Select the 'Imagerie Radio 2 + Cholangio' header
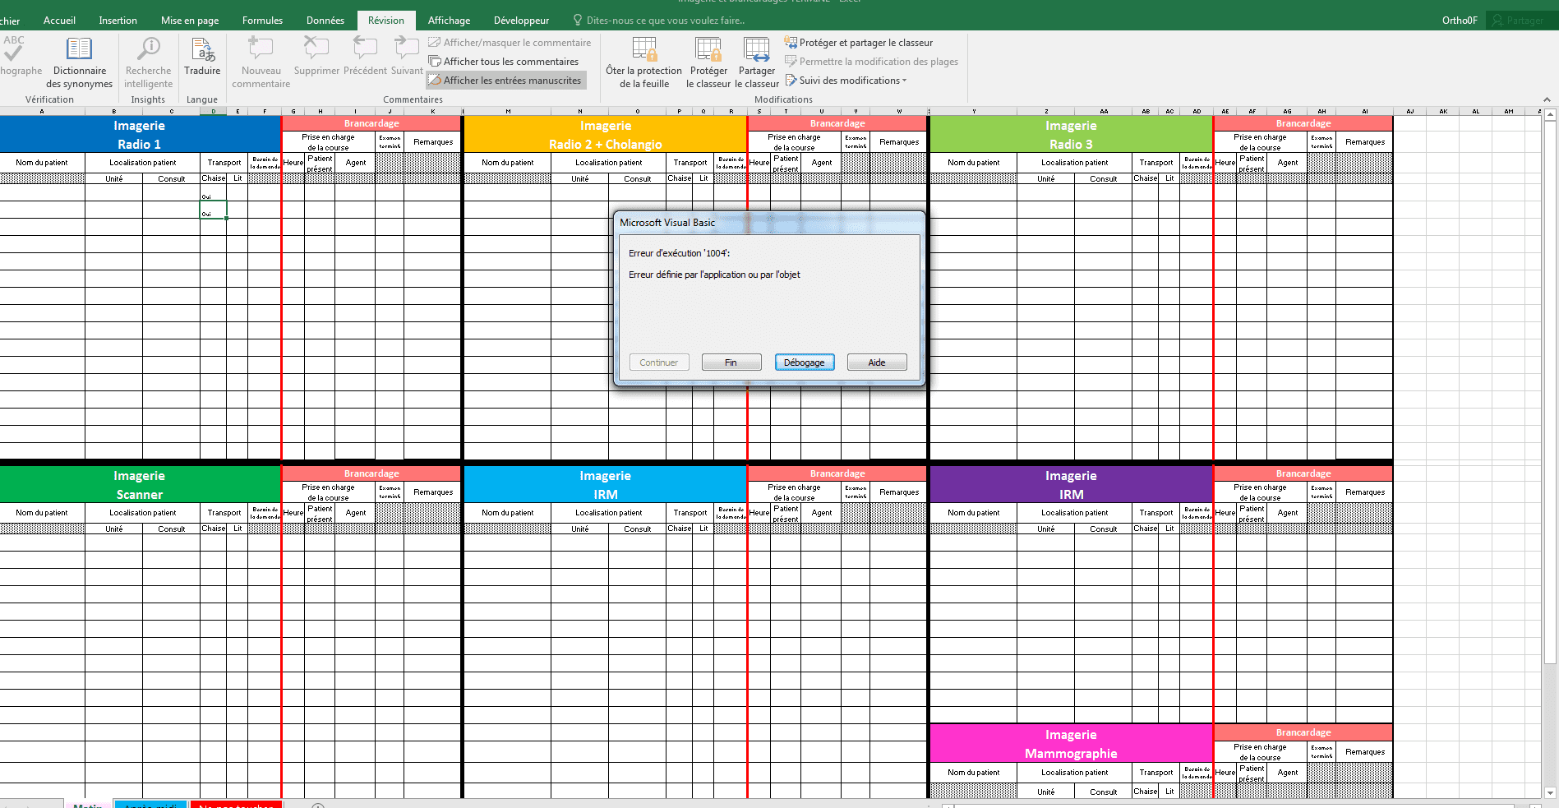Image resolution: width=1559 pixels, height=808 pixels. pyautogui.click(x=606, y=135)
